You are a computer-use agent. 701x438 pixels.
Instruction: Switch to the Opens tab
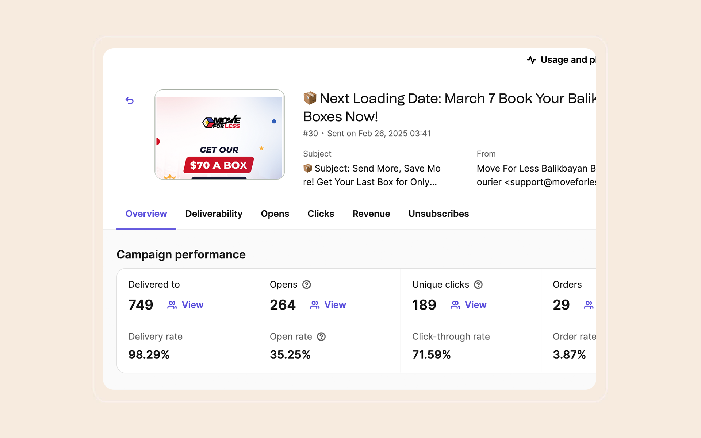click(275, 214)
